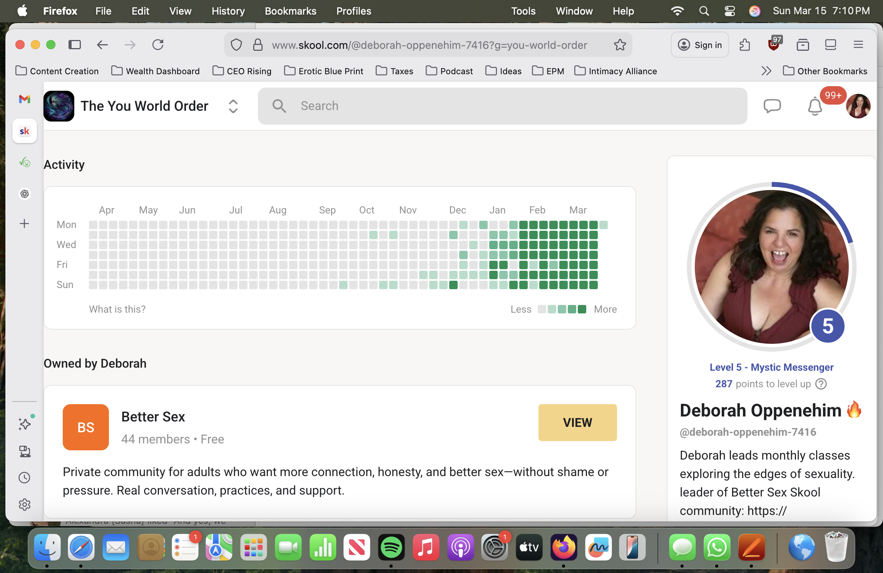Expand The You World Order group switcher
The image size is (883, 573).
[233, 106]
